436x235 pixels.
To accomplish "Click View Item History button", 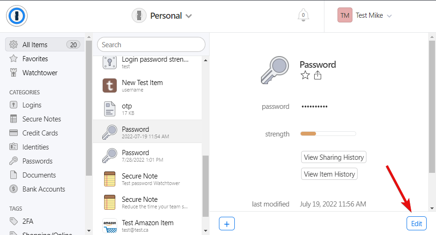I will [329, 174].
